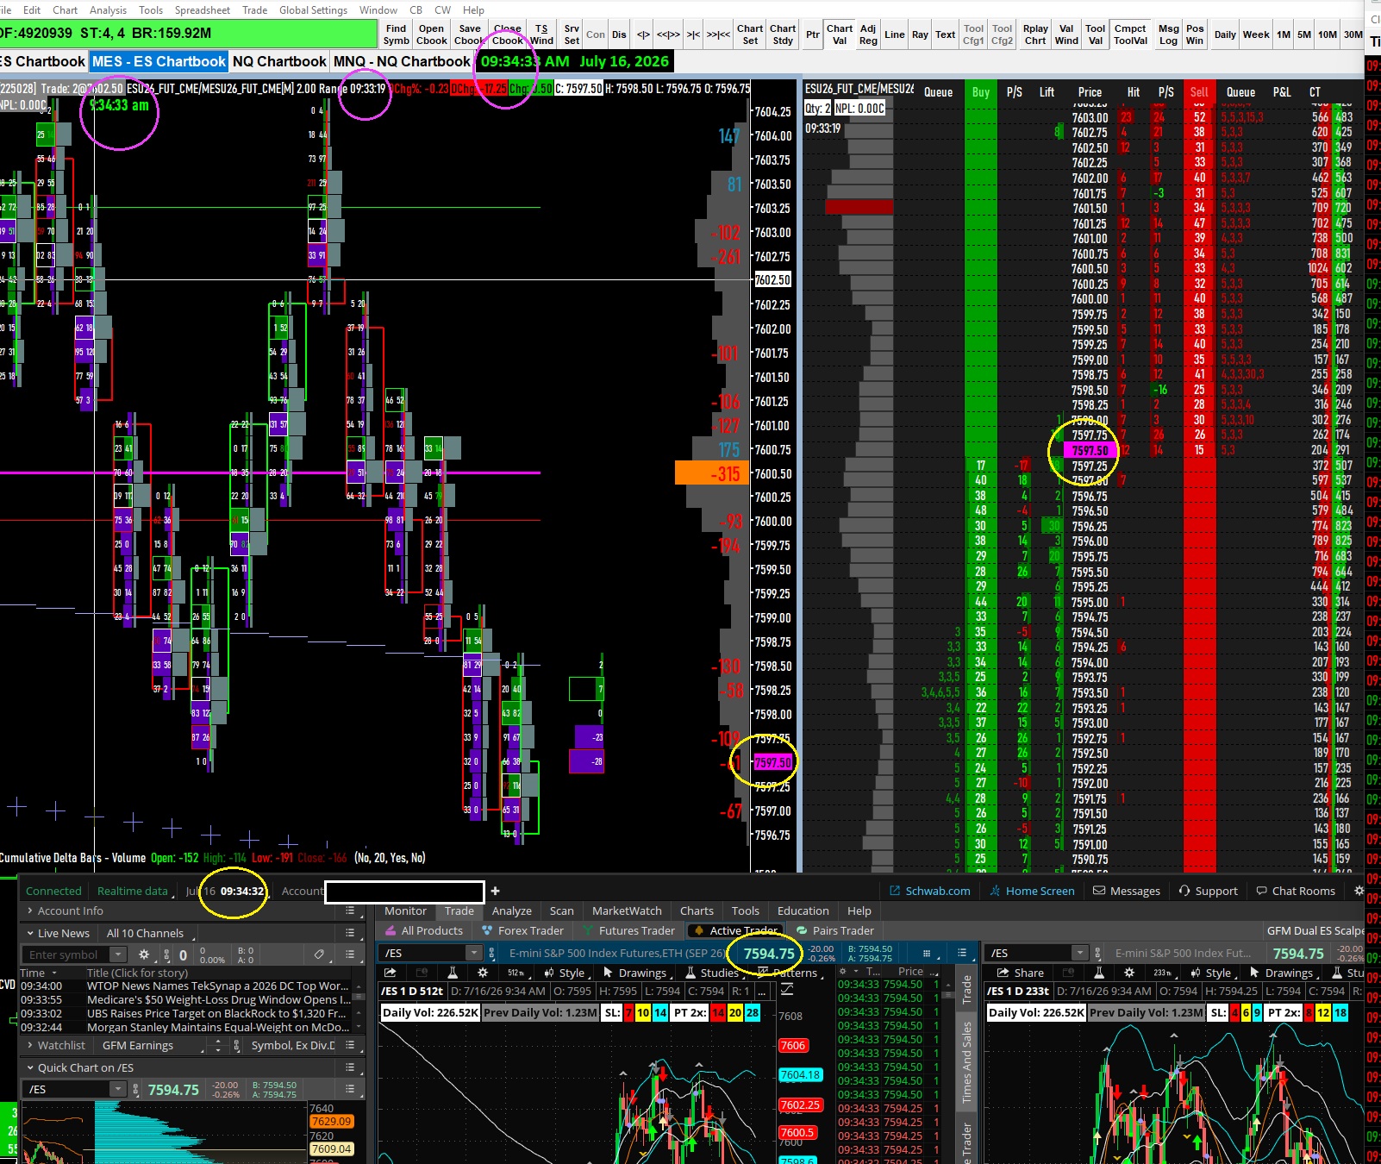Toggle the Line drawing tool
The width and height of the screenshot is (1381, 1164).
[895, 34]
